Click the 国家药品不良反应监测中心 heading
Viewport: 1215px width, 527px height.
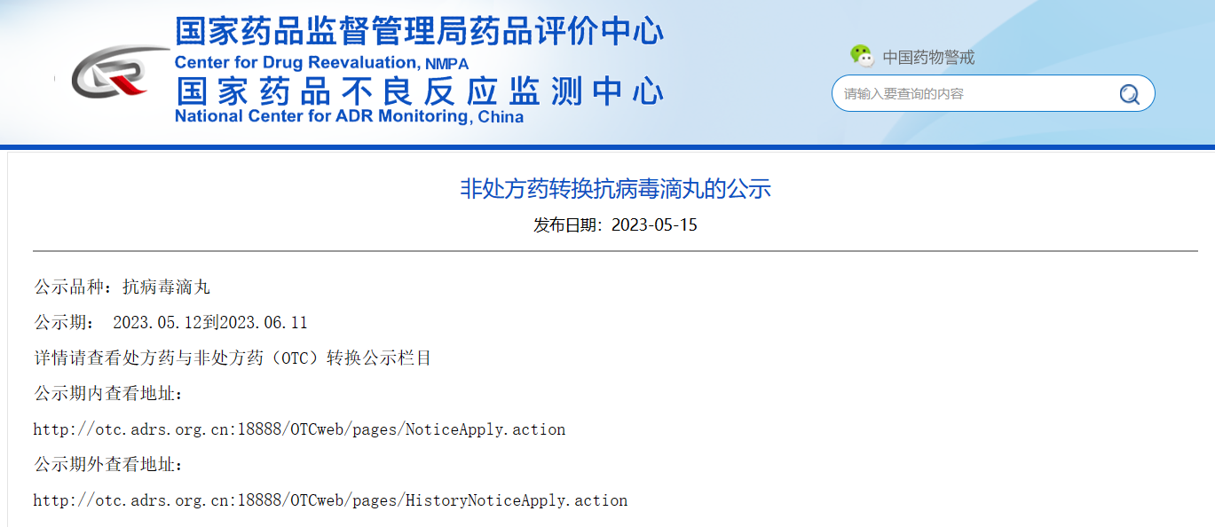pos(418,90)
